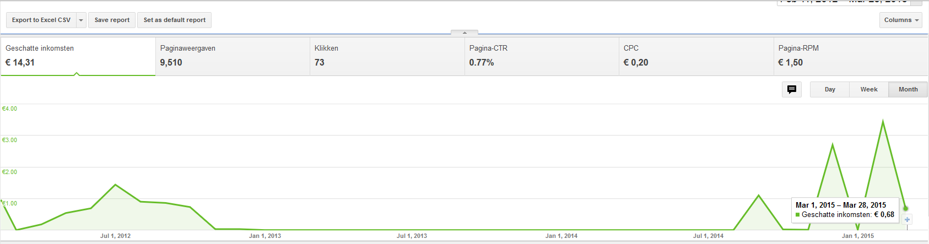Click the Export to Excel CSV button
This screenshot has width=929, height=244.
(41, 20)
